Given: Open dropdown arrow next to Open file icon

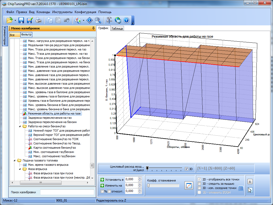Looking at the screenshot, I should (15, 20).
